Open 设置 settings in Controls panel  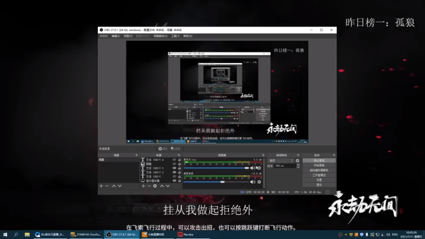coord(319,180)
